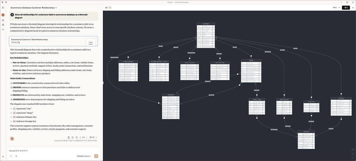Open the Claude Sonnet 4 model selector
356x161 pixels.
pos(84,156)
